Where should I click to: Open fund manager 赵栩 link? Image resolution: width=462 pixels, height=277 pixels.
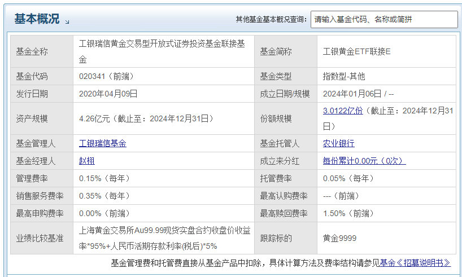click(87, 161)
